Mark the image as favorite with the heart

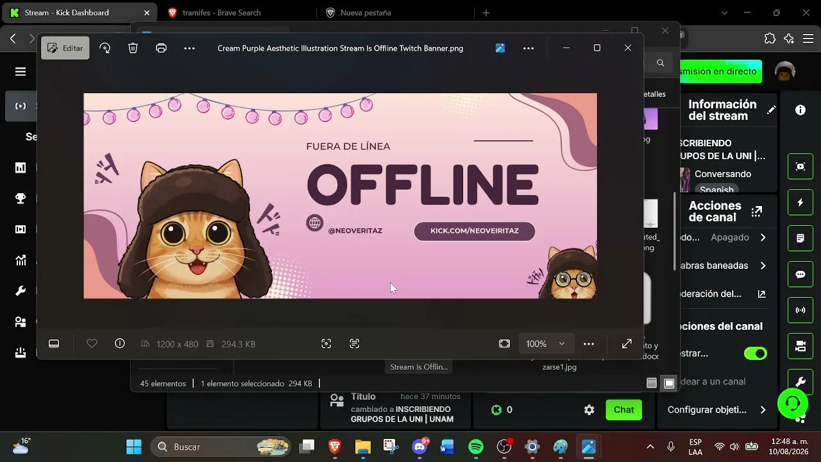(92, 344)
